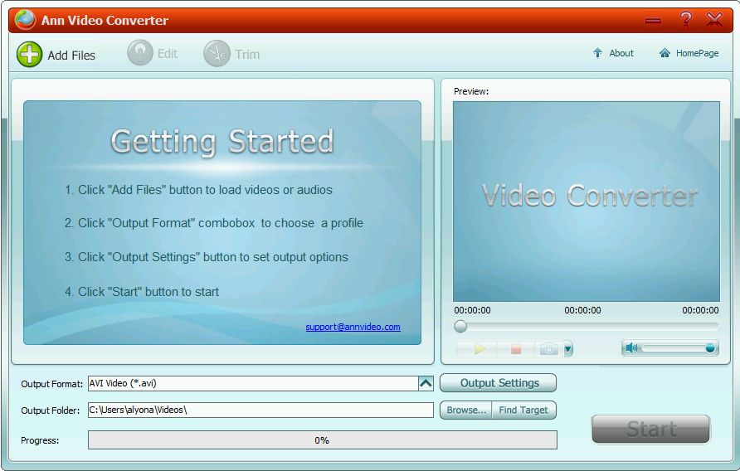Click the Output Folder path field

pos(260,410)
